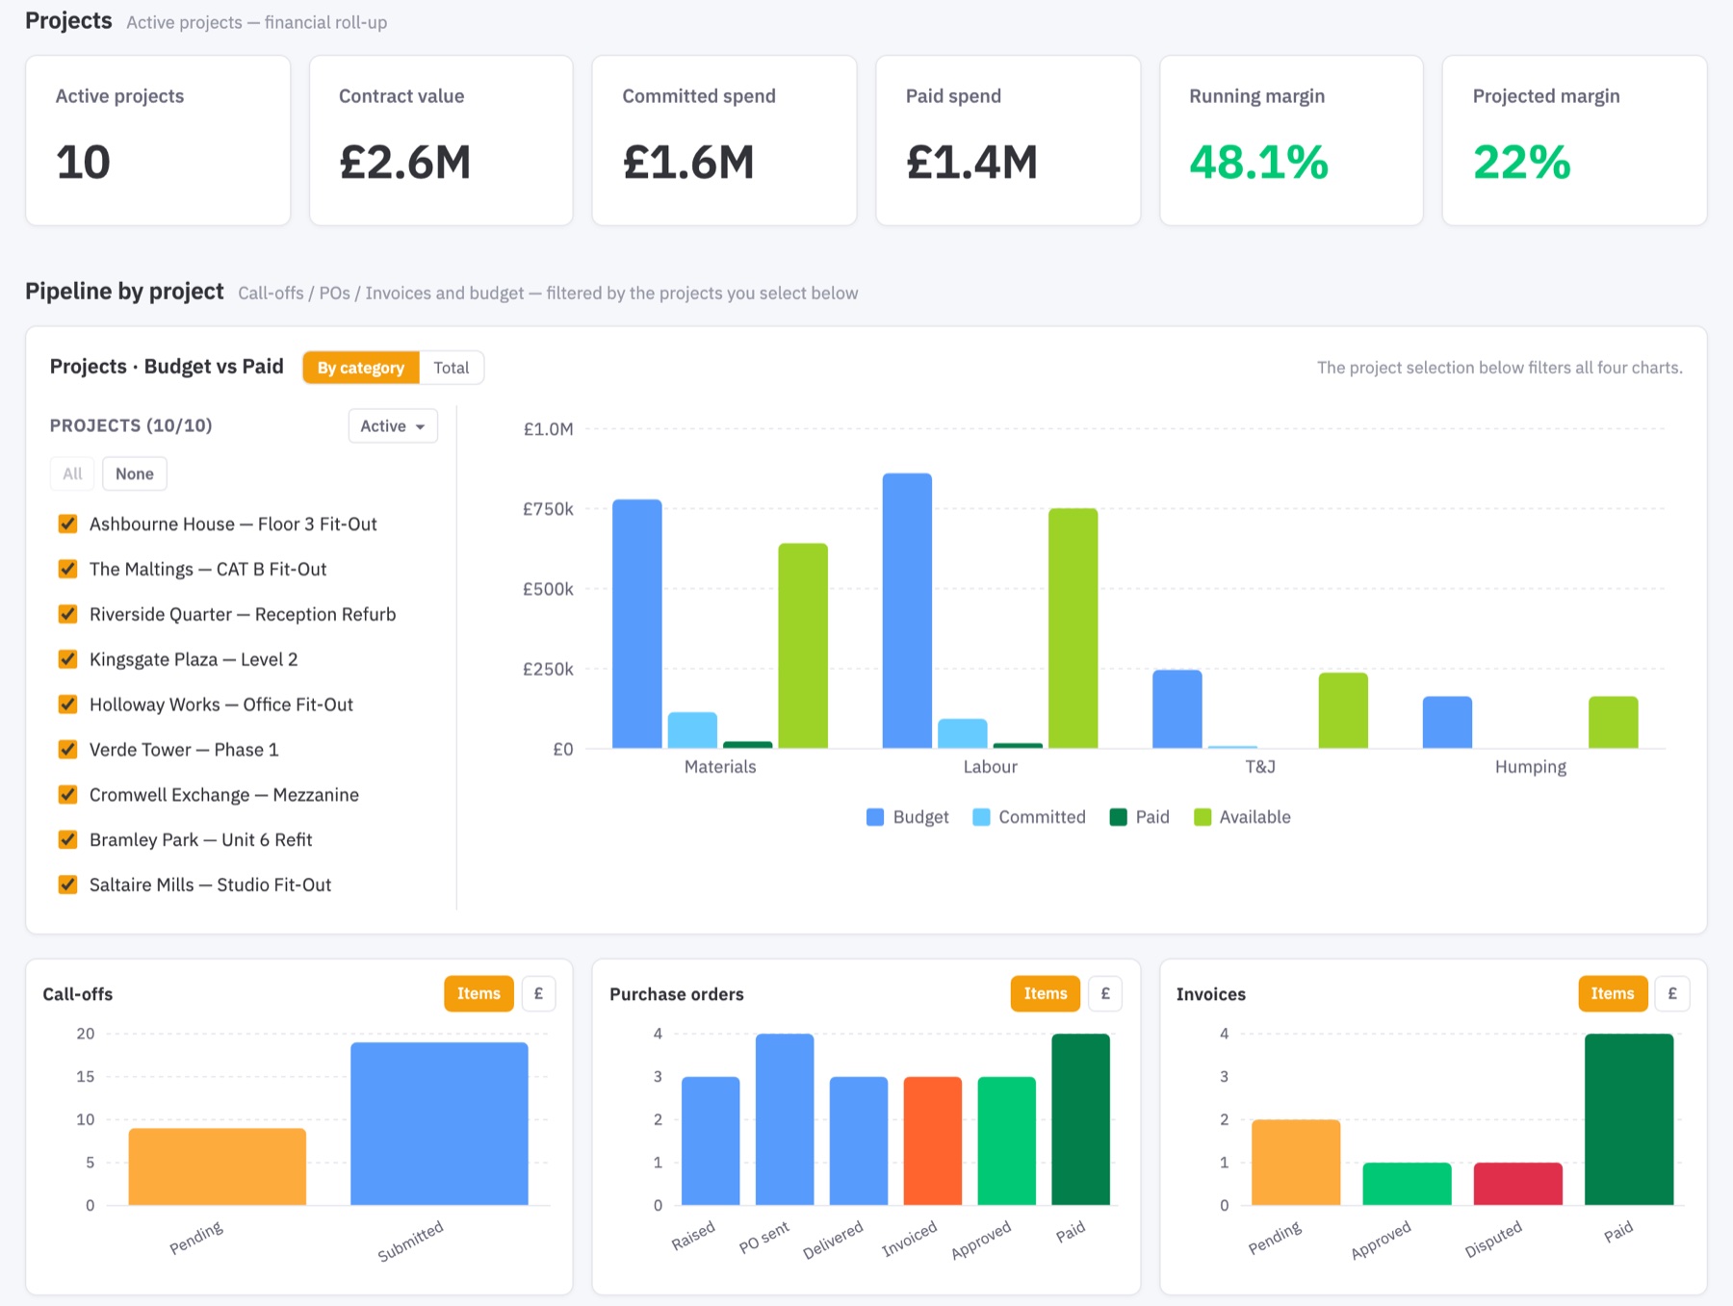Click the Paid spend £1.4M figure
1733x1306 pixels.
(x=972, y=162)
